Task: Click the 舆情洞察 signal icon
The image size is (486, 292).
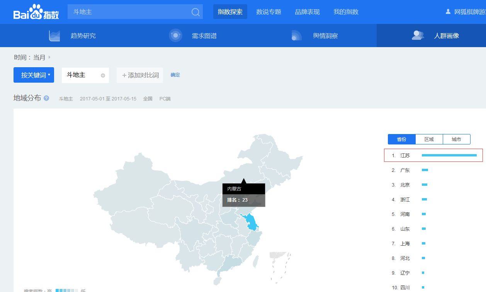Action: [x=296, y=36]
